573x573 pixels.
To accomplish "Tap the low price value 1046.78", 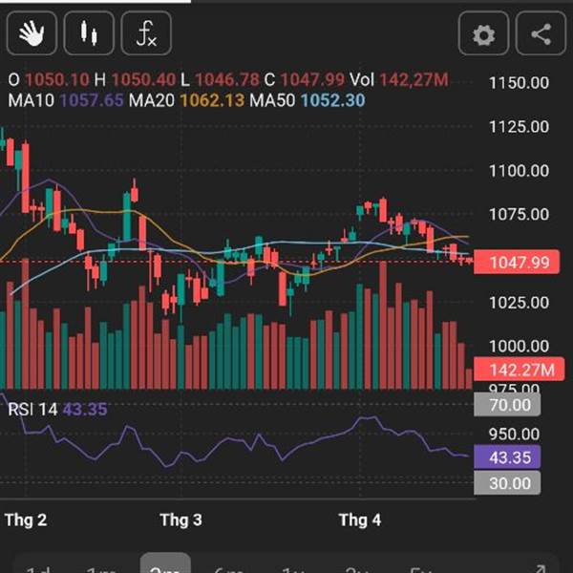I will pyautogui.click(x=227, y=79).
